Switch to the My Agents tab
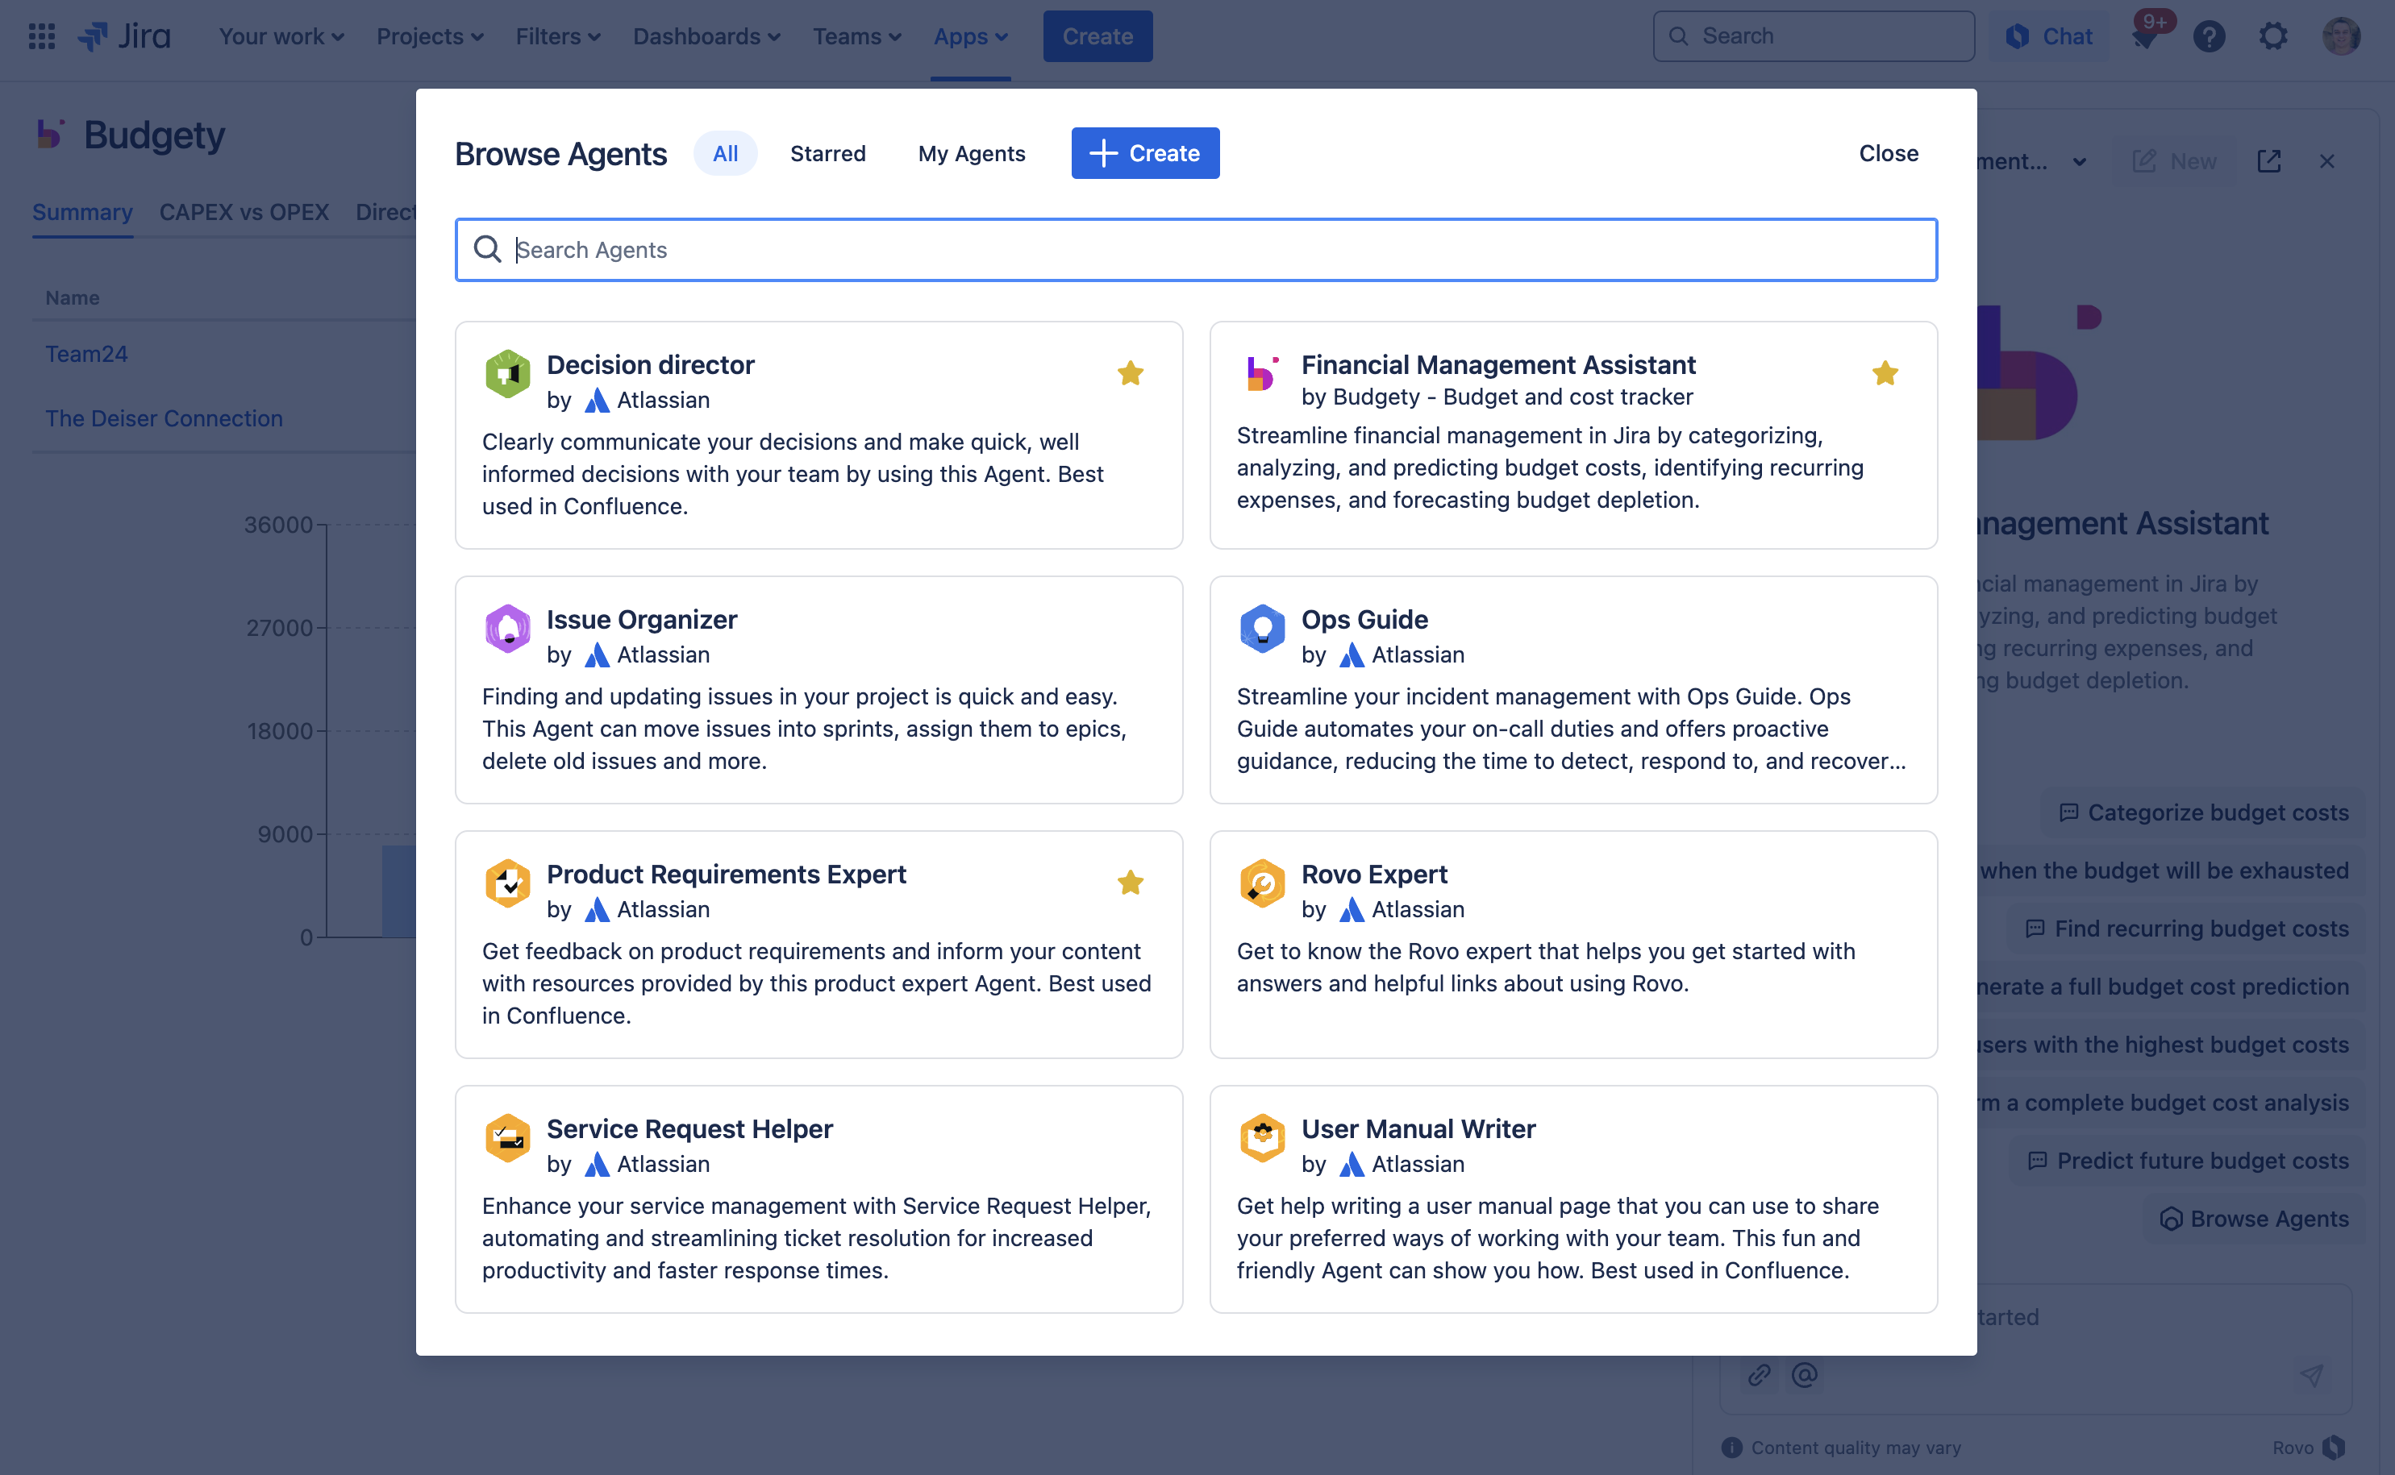The image size is (2395, 1475). pos(971,153)
